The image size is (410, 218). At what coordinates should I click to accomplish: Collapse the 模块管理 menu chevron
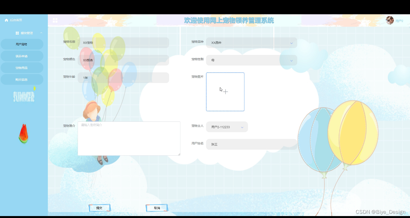(41, 33)
